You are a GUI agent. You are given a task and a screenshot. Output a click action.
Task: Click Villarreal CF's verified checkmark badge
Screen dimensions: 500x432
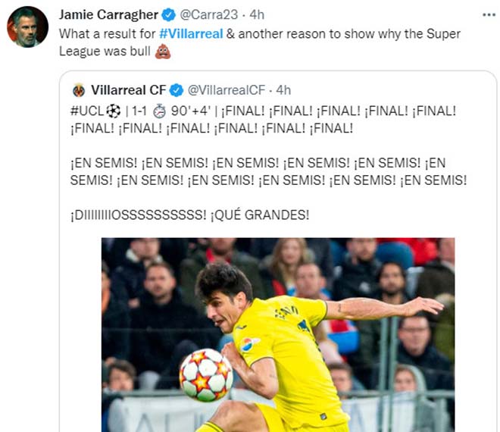click(x=177, y=90)
